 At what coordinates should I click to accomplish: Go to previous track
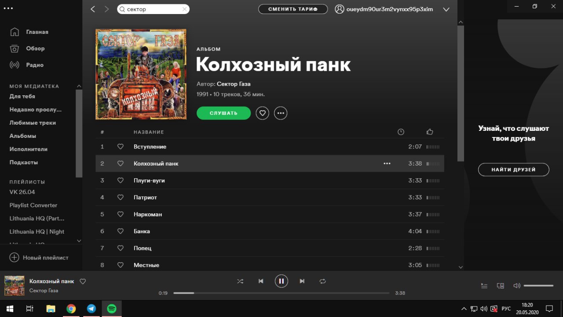coord(261,281)
